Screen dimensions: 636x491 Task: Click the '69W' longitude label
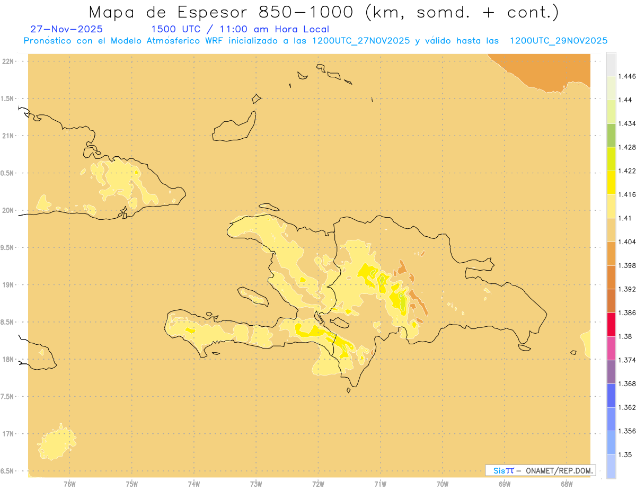[x=505, y=484]
